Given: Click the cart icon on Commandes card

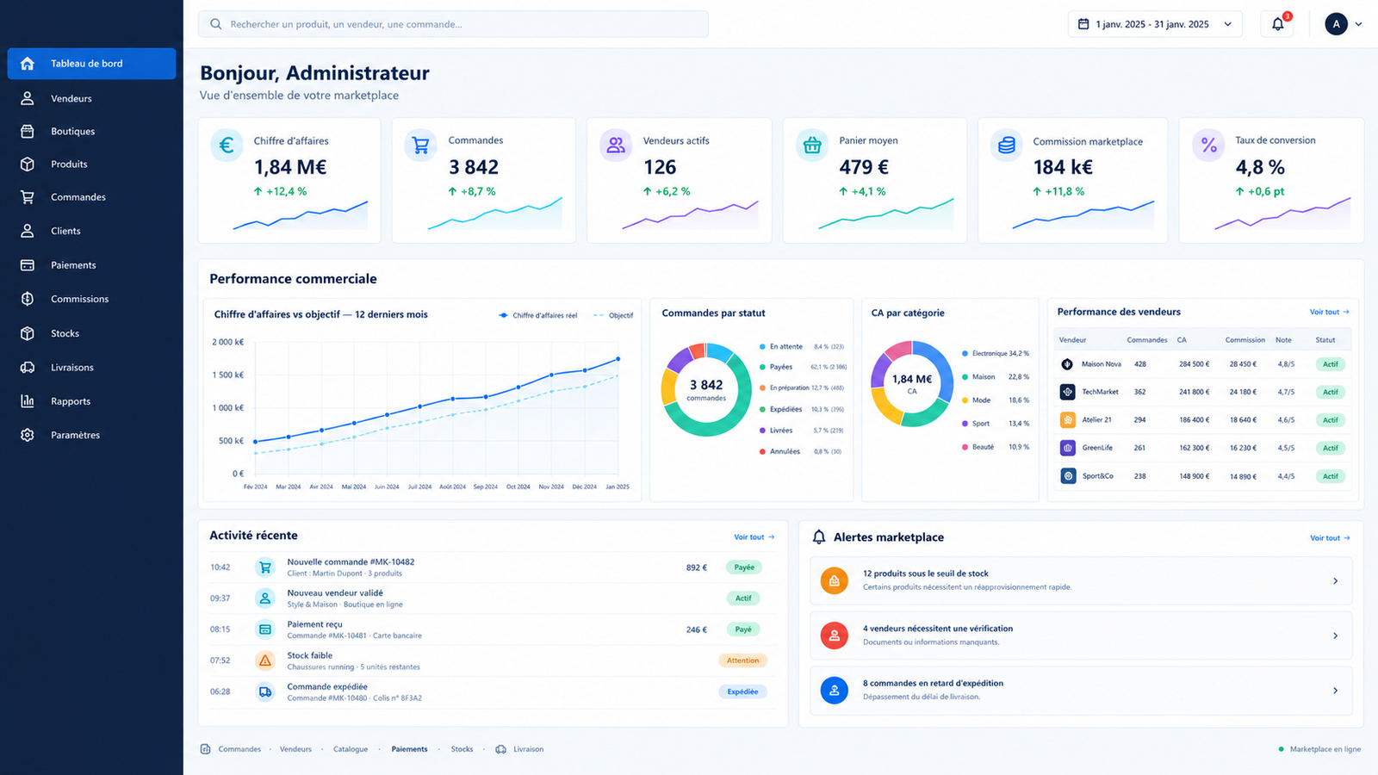Looking at the screenshot, I should tap(420, 146).
